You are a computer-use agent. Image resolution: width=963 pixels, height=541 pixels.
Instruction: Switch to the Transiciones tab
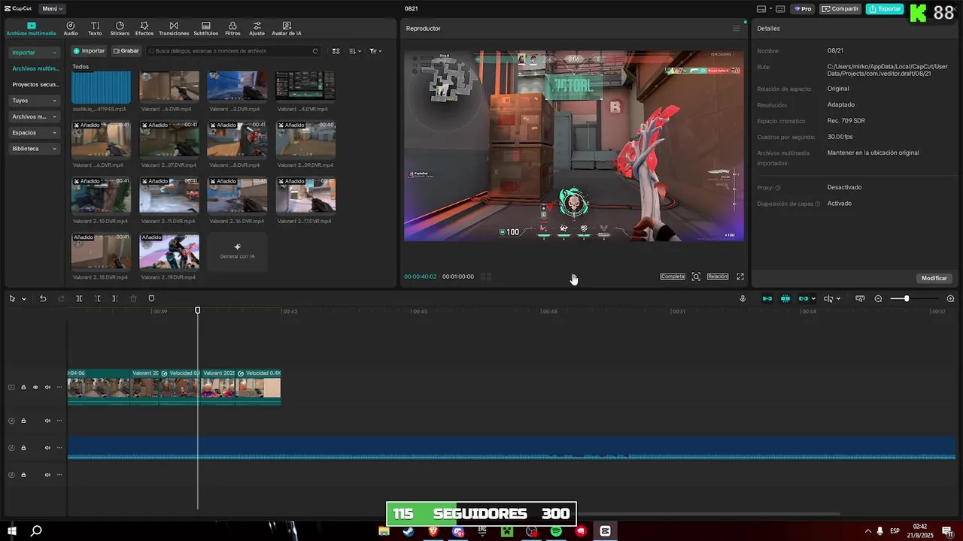(x=174, y=29)
